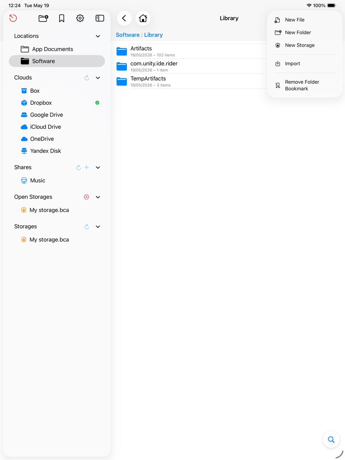
Task: Click the status bar time 12:24
Action: point(15,5)
